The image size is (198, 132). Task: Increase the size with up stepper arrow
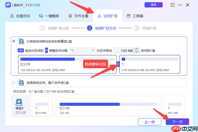coord(137,49)
